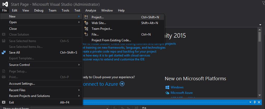Open the Microsoft Azure link
This screenshot has height=109, width=265.
click(x=182, y=93)
